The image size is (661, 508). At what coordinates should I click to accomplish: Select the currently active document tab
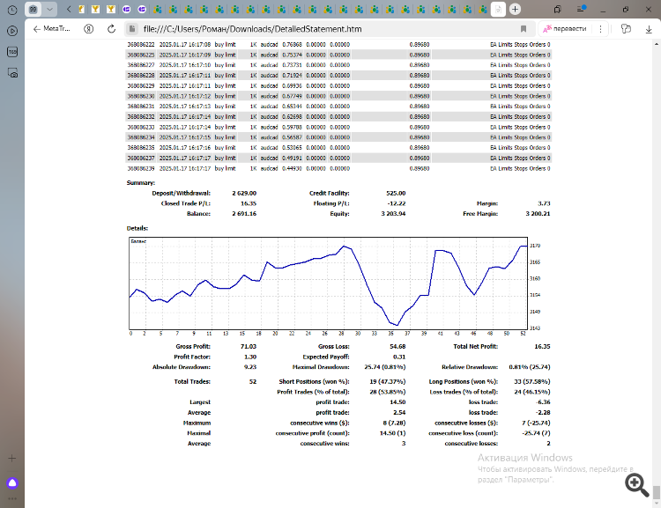499,10
